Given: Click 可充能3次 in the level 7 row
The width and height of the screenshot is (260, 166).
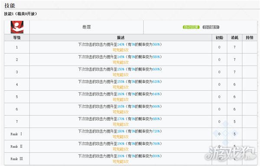Looking at the screenshot, I should pos(121,124).
